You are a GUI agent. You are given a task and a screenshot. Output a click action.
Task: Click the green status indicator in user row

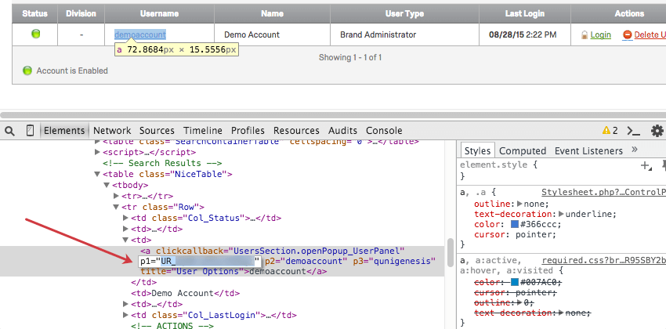pos(35,34)
